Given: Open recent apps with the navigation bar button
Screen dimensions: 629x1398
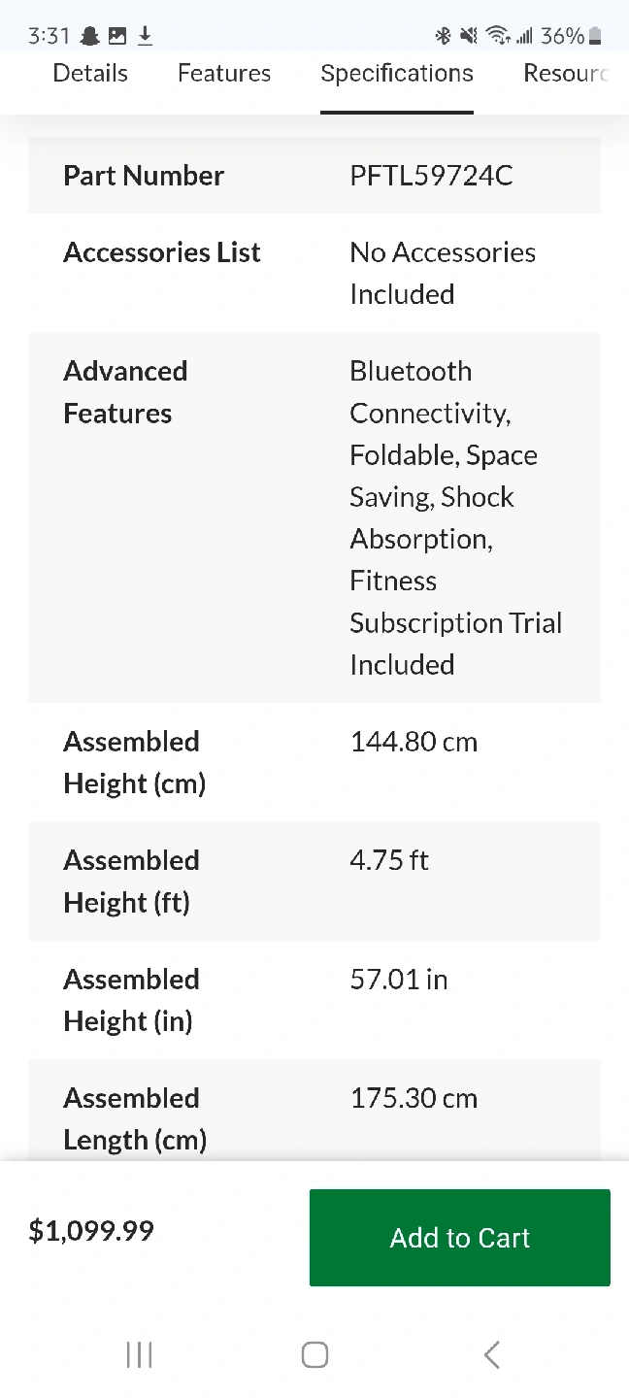Looking at the screenshot, I should click(x=139, y=1354).
